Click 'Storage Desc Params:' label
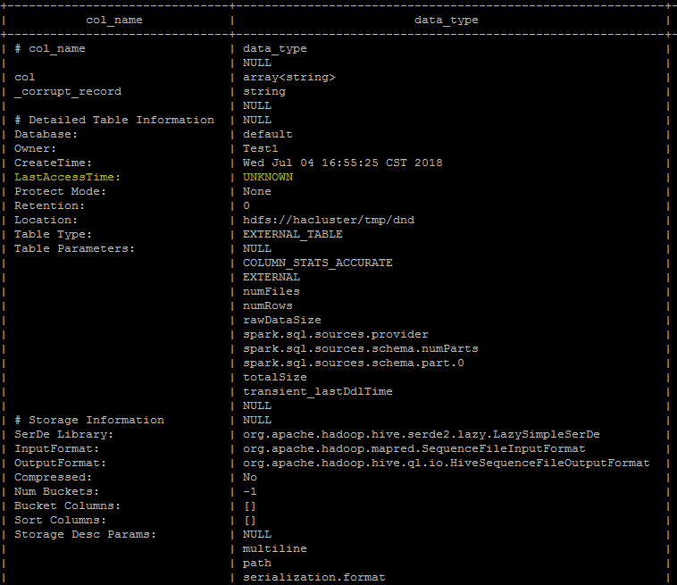The width and height of the screenshot is (677, 585). point(86,534)
